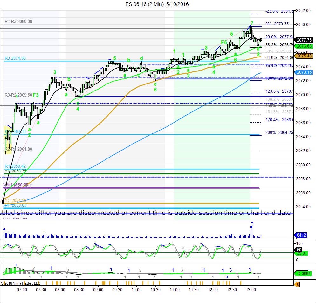This screenshot has width=316, height=303.
Task: Click the green wave 8 label
Action: tap(258, 54)
